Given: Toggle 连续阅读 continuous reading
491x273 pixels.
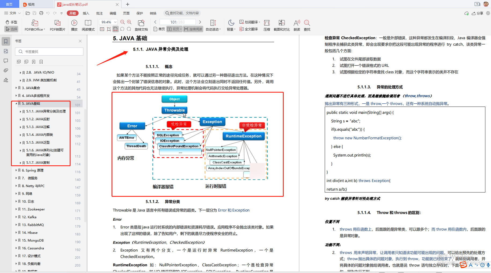Looking at the screenshot, I should point(193,29).
